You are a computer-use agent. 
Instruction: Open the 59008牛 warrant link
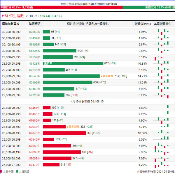click(x=34, y=158)
